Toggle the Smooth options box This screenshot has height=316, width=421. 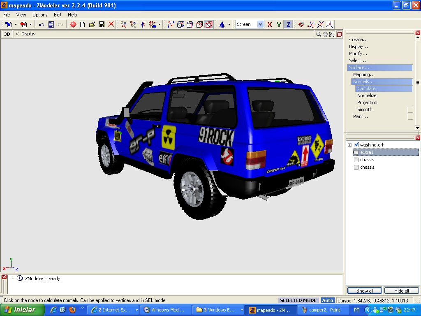[x=410, y=109]
